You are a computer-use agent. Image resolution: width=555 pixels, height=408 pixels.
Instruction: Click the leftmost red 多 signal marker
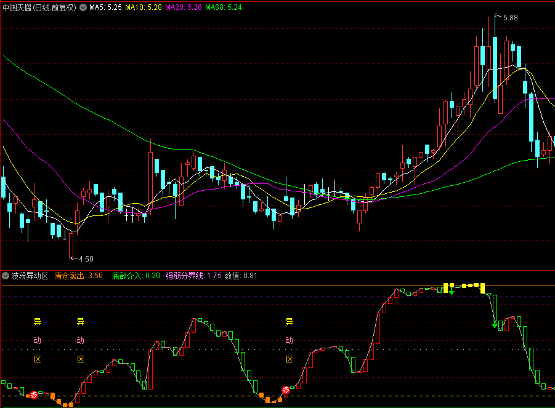coord(34,395)
